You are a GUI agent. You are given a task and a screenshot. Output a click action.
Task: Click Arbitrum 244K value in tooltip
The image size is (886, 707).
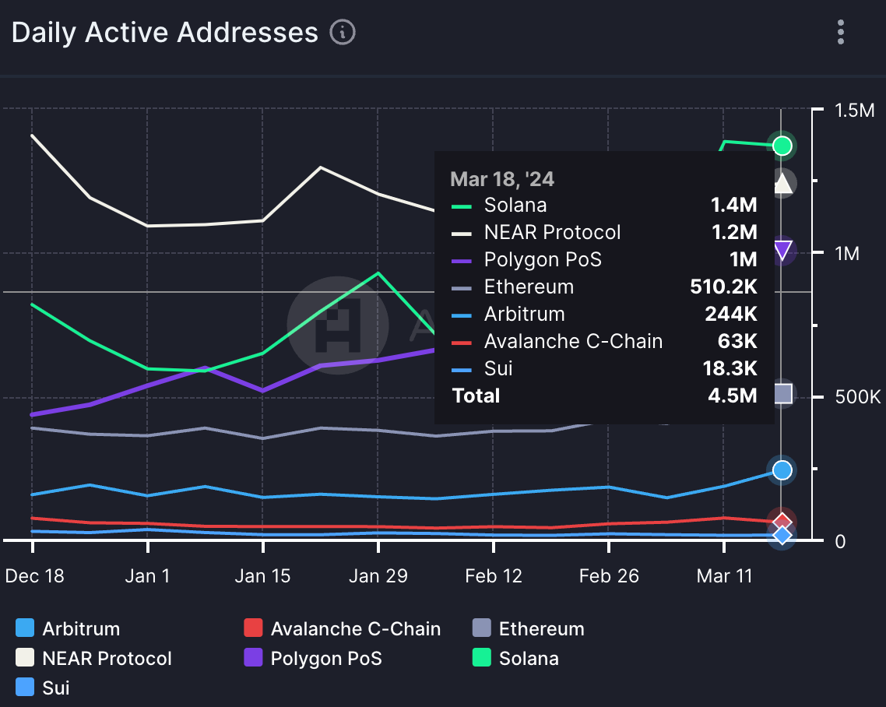pos(730,314)
